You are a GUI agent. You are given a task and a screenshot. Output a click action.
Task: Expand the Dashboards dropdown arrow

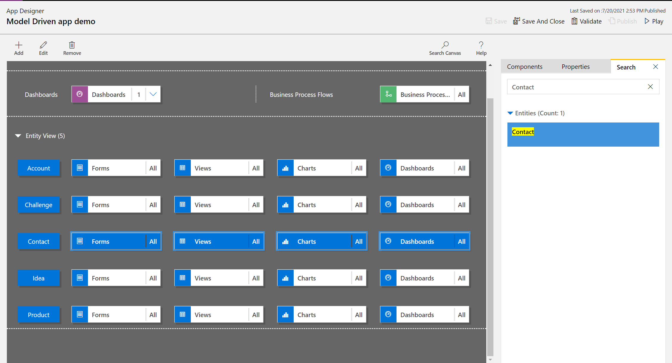[x=153, y=94]
